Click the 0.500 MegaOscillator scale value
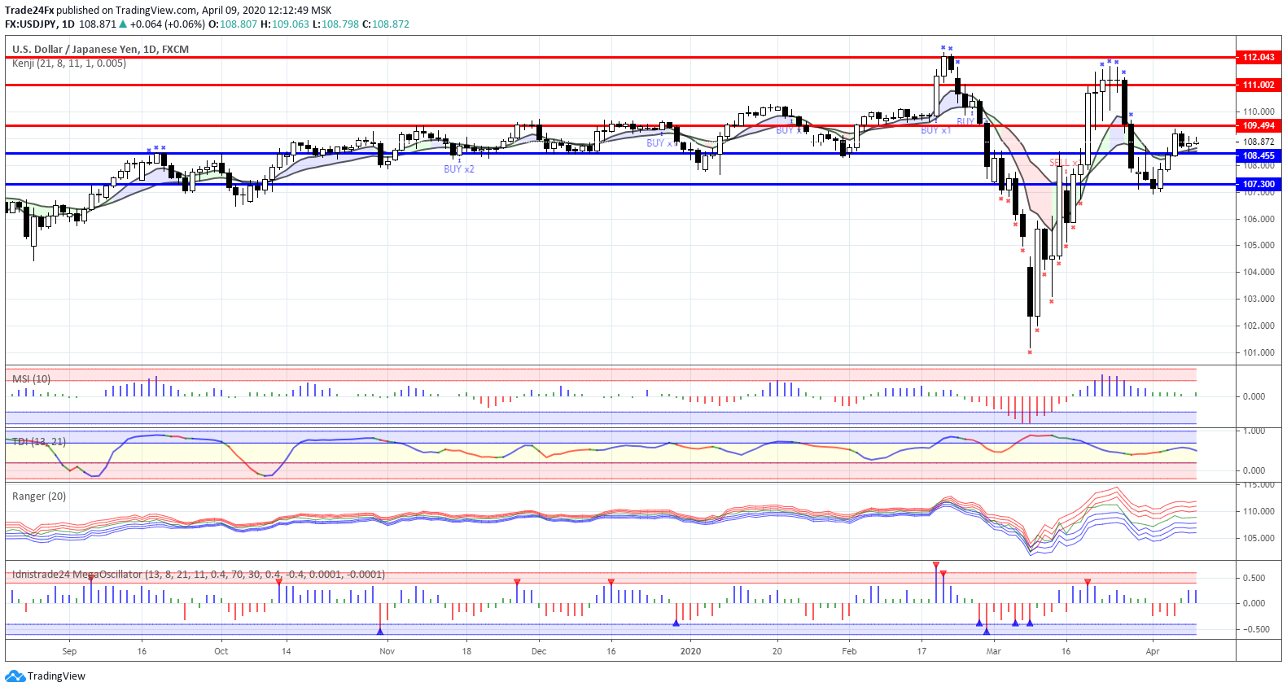The height and width of the screenshot is (691, 1287). coord(1254,578)
